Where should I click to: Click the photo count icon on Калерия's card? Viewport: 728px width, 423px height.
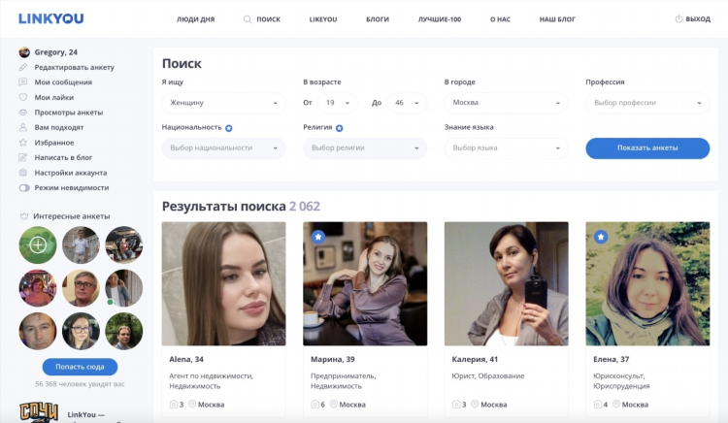[456, 405]
